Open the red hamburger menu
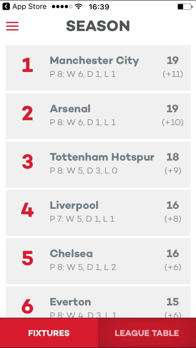This screenshot has width=196, height=348. click(12, 26)
